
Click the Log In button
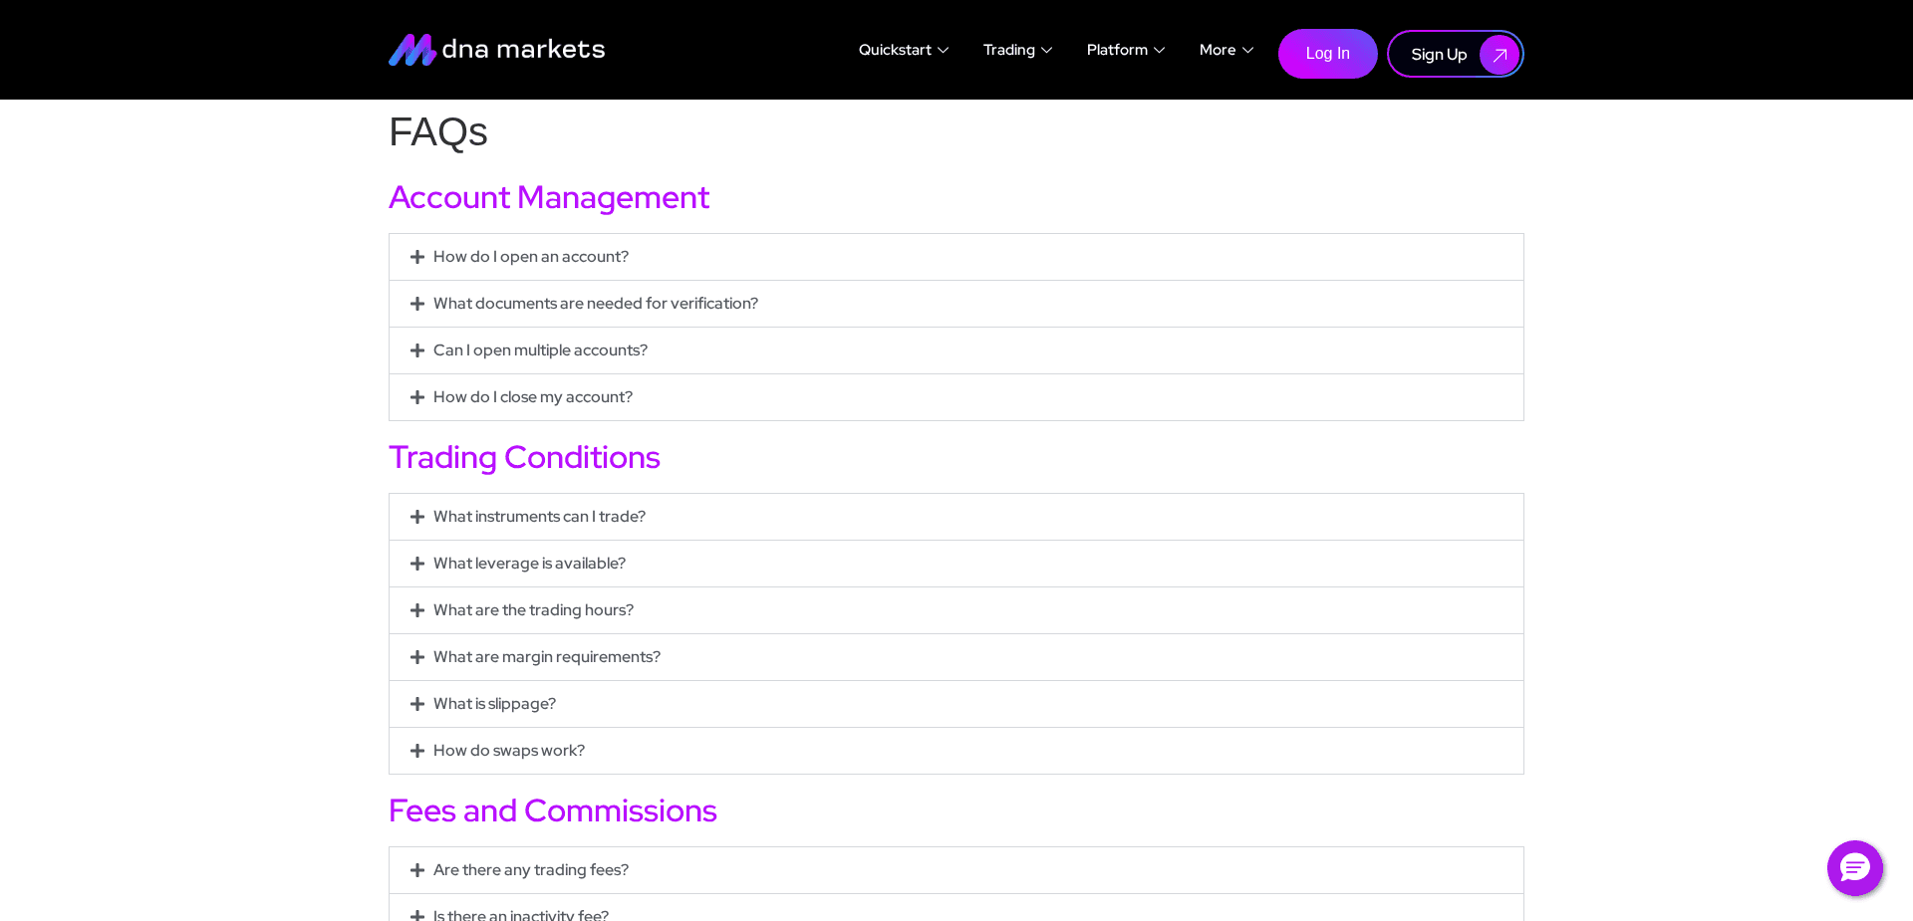[x=1327, y=54]
